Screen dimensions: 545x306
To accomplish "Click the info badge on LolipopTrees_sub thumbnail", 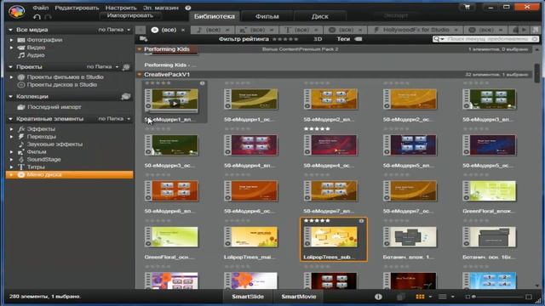I will pos(361,221).
